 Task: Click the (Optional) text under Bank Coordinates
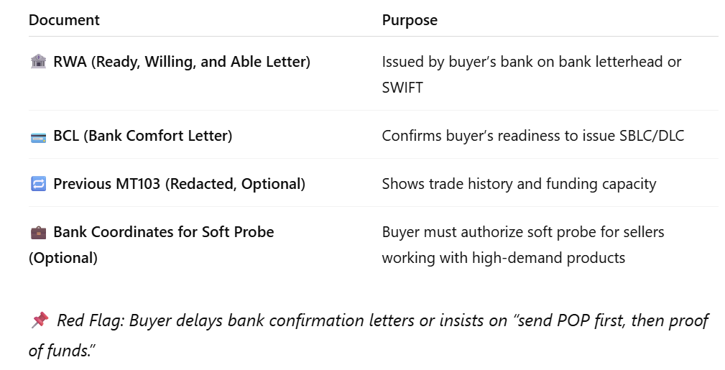point(63,258)
